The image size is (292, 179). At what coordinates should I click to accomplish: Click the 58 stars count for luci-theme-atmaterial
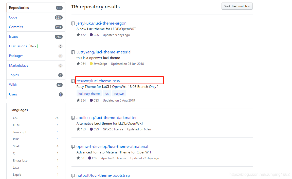click(80, 158)
